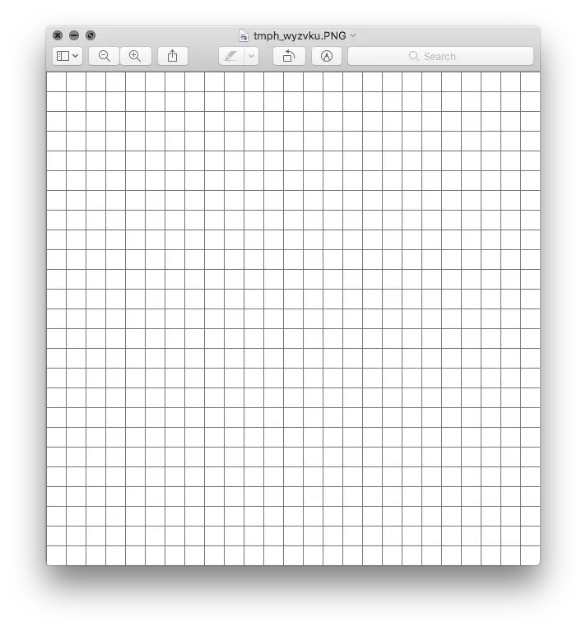Close the Preview window

[x=58, y=35]
